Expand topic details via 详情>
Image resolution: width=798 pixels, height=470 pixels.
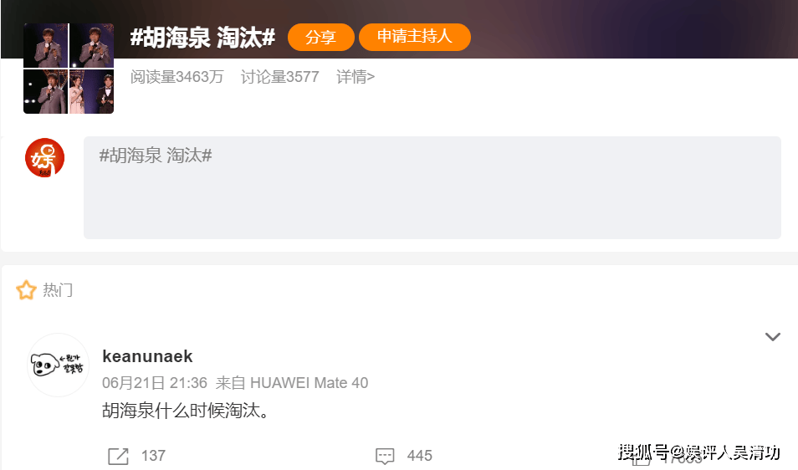(356, 77)
